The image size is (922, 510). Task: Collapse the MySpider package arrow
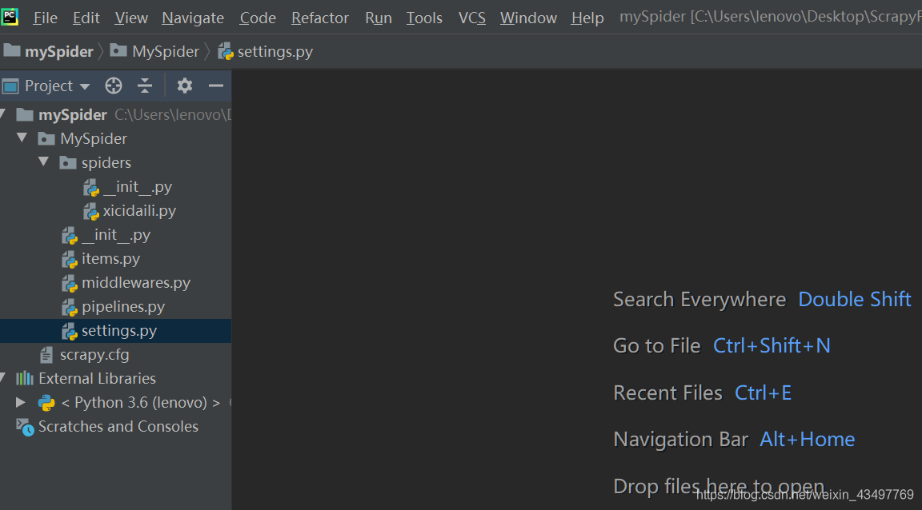(22, 138)
